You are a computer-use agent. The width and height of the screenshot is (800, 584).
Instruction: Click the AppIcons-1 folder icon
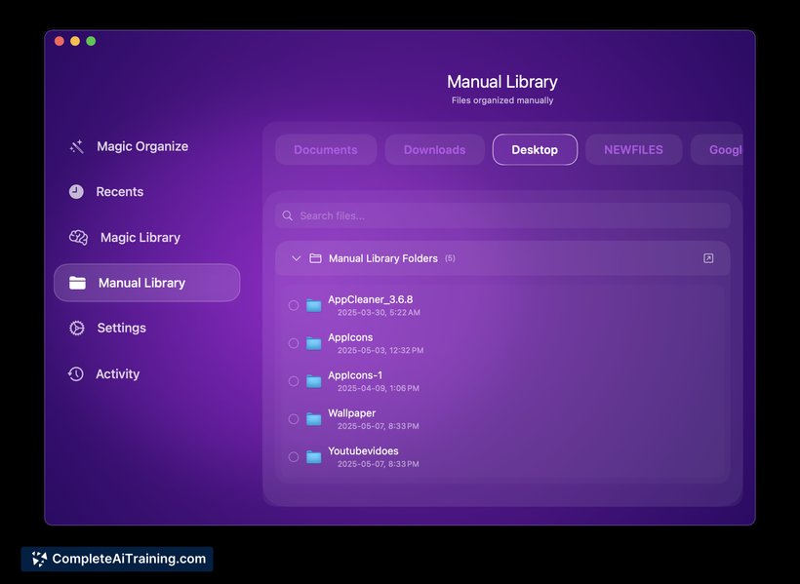click(x=314, y=381)
